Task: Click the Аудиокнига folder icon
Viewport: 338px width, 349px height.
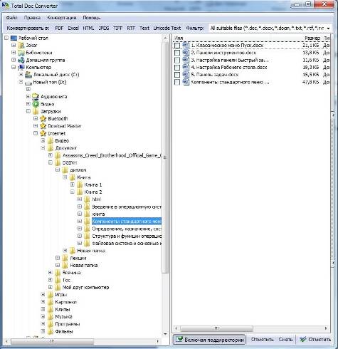Action: click(x=36, y=96)
